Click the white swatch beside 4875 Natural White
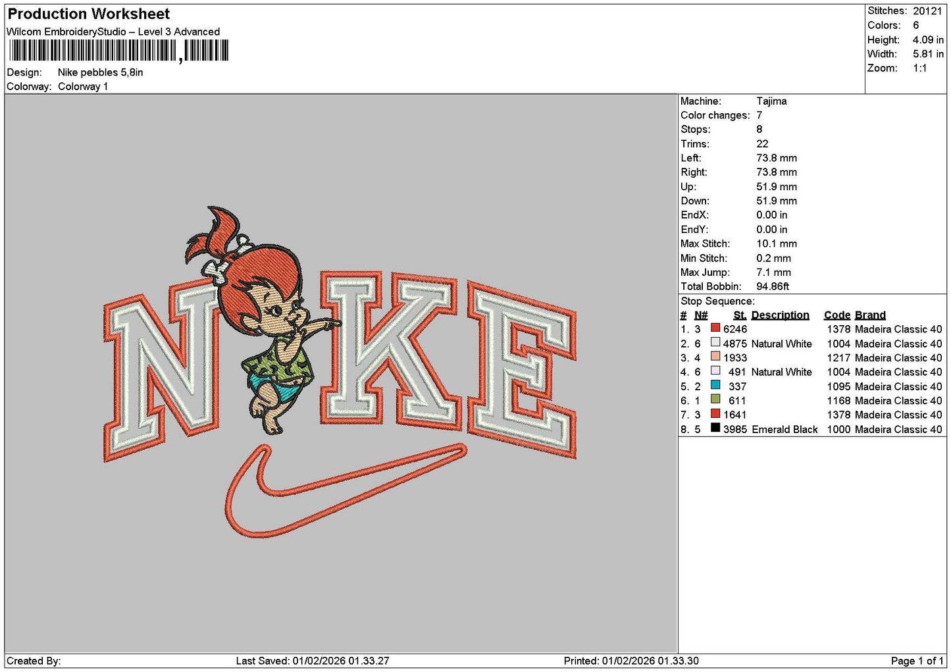Viewport: 951px width, 672px height. pos(715,342)
